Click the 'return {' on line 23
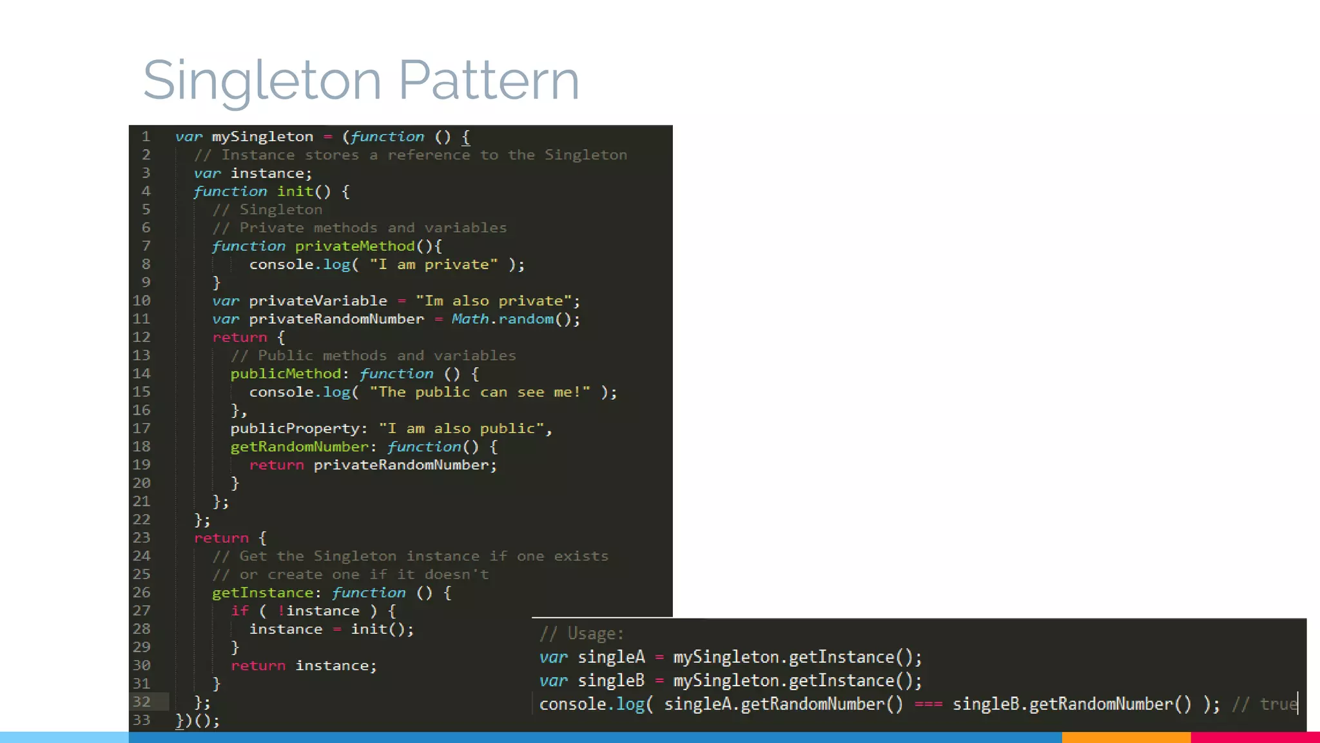Screen dimensions: 1320x743 231,538
